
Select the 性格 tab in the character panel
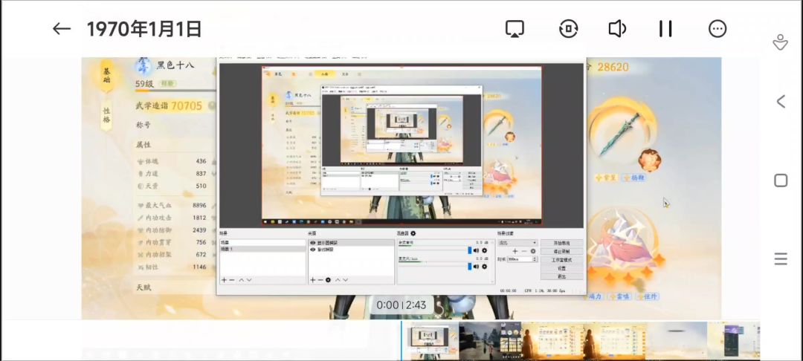pyautogui.click(x=106, y=115)
